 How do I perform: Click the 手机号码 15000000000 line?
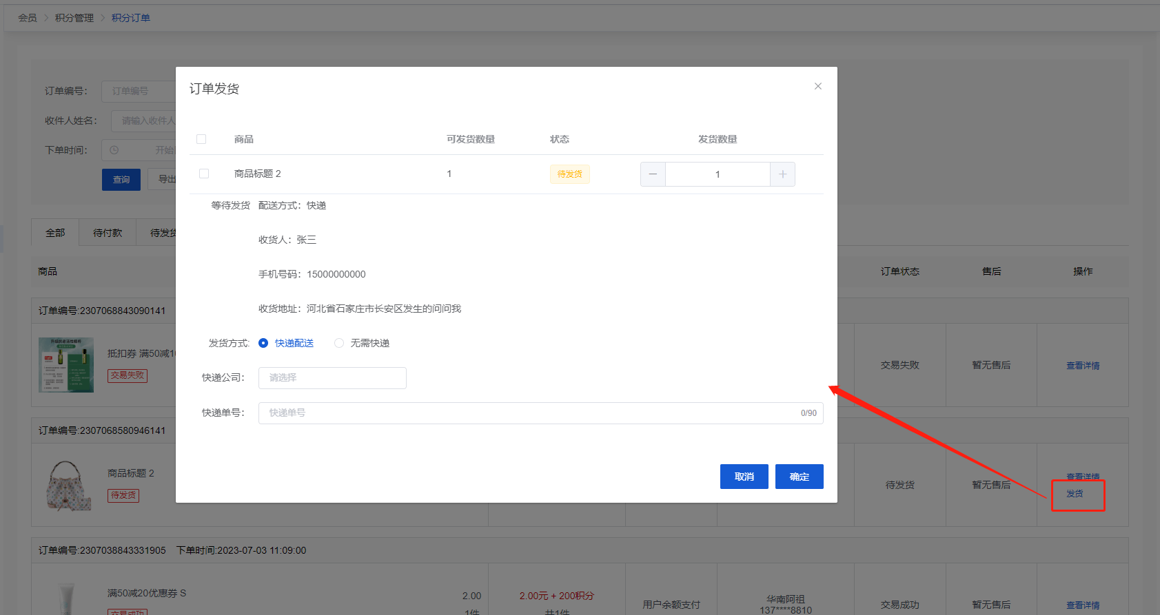pos(312,274)
